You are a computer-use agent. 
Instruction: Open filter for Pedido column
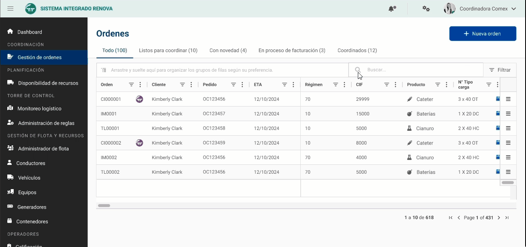click(x=233, y=85)
